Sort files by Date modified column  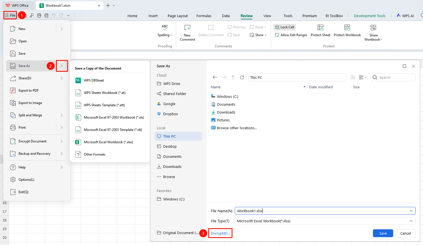click(321, 87)
